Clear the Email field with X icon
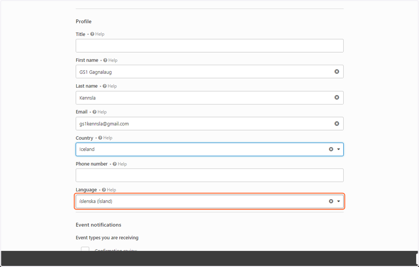The image size is (419, 267). click(x=337, y=124)
